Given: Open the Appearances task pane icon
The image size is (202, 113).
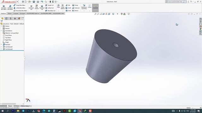Looking at the screenshot, I should [201, 29].
